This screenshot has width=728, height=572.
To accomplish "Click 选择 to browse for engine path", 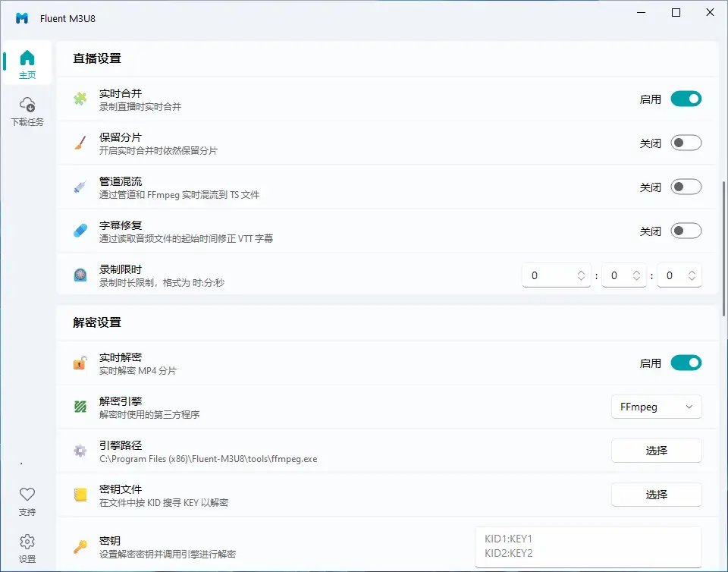I will point(656,451).
